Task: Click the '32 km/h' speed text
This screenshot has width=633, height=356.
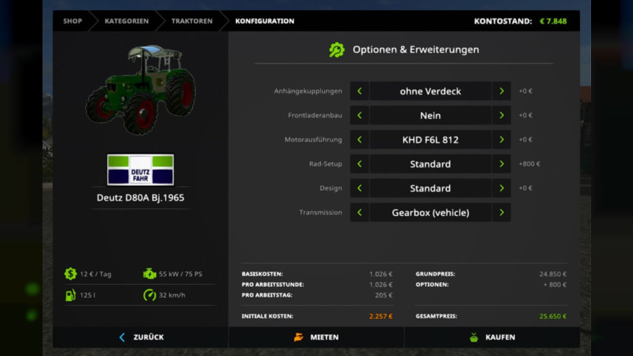Action: pos(172,295)
